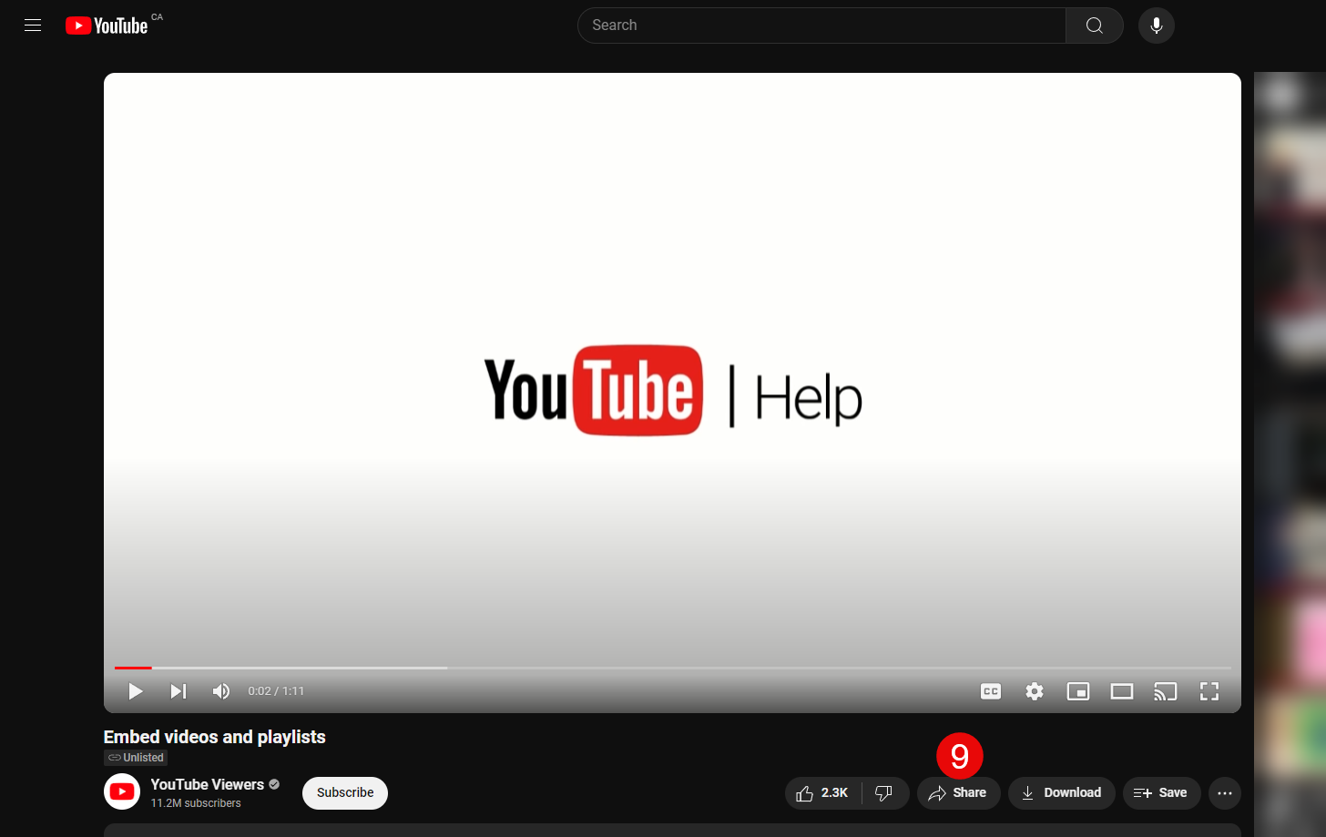Cast video to a TV
This screenshot has width=1326, height=837.
[x=1166, y=691]
